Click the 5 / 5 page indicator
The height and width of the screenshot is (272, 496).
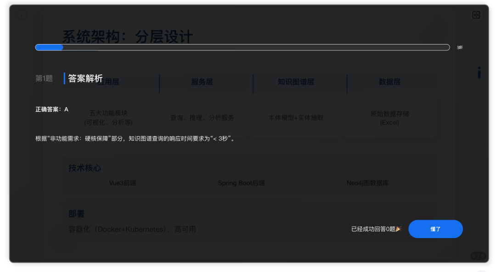coord(478,256)
